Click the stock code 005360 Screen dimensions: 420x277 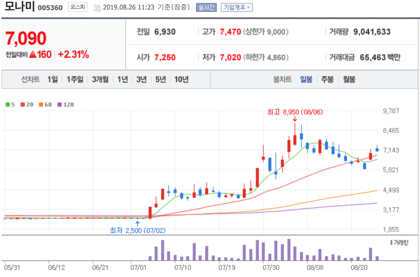50,8
